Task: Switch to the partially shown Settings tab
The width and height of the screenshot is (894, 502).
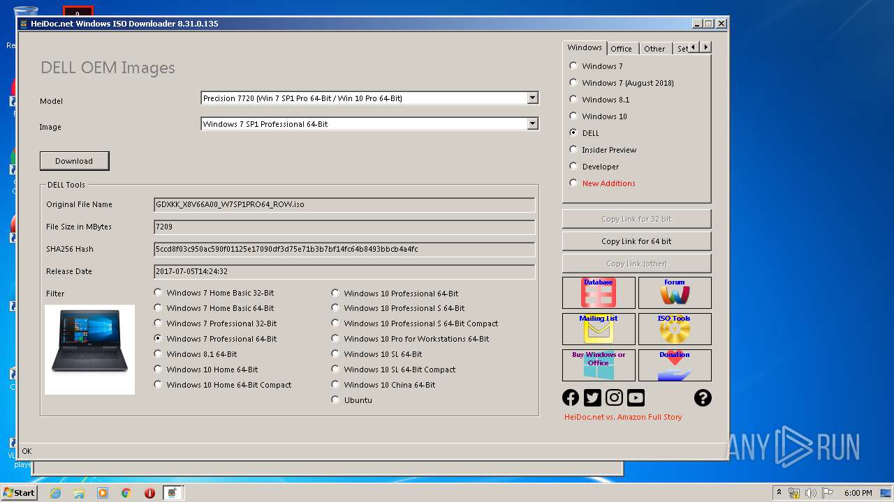Action: (x=681, y=49)
